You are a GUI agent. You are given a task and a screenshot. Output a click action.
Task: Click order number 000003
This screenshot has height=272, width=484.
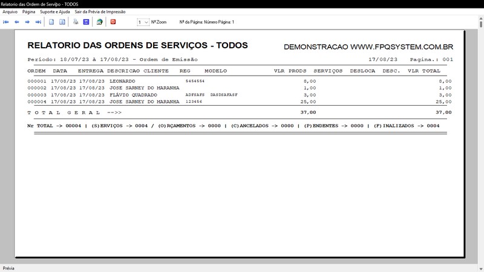(37, 95)
